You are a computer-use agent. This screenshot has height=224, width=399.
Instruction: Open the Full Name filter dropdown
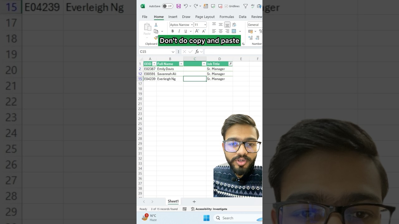(x=181, y=64)
